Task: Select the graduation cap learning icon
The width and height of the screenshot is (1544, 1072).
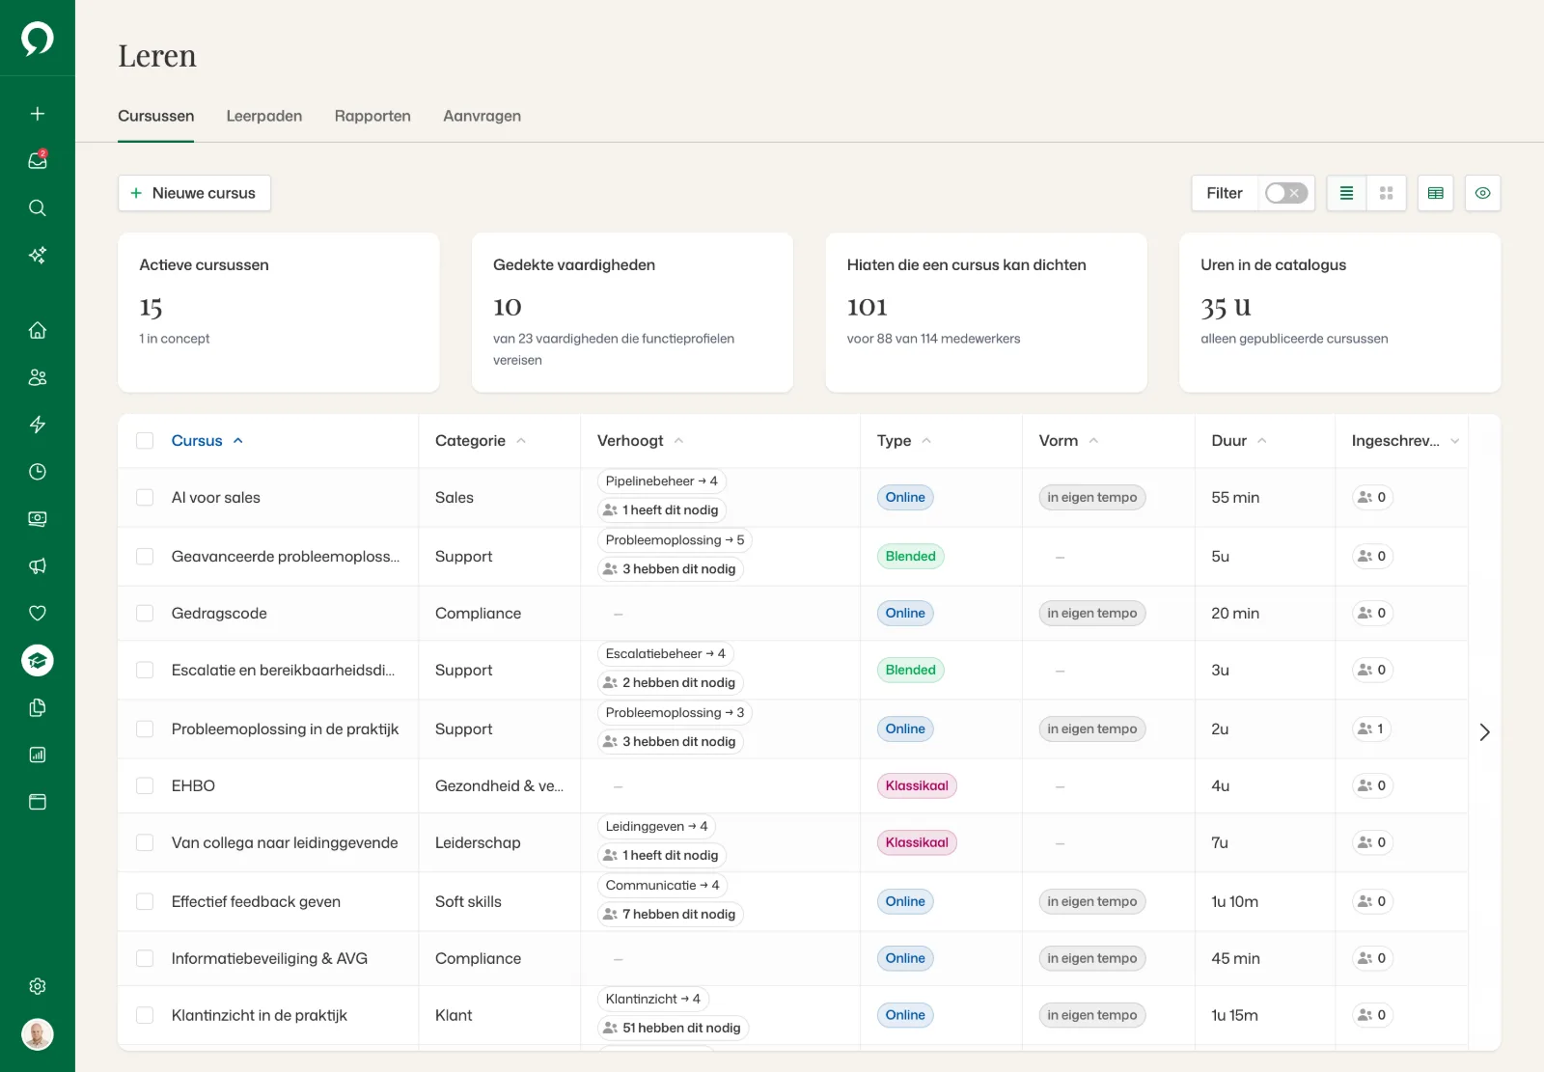Action: 38,660
